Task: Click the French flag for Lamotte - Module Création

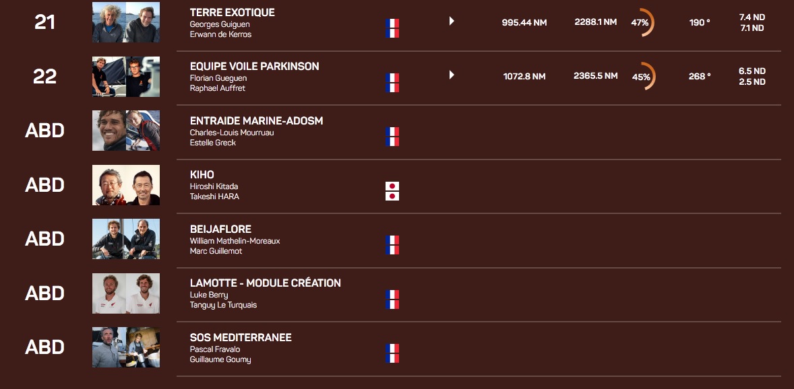Action: 392,299
